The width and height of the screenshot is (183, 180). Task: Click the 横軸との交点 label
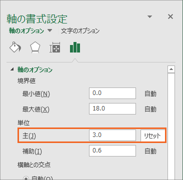(34, 165)
